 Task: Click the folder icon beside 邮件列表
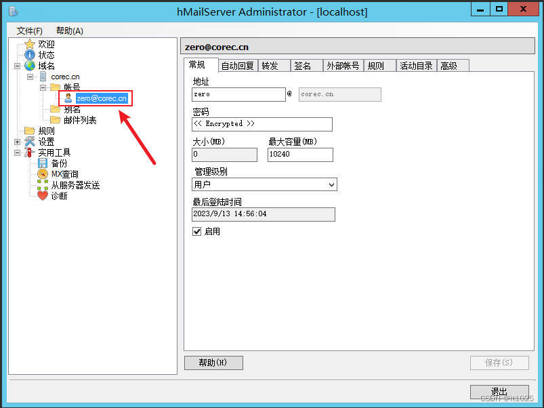(55, 120)
